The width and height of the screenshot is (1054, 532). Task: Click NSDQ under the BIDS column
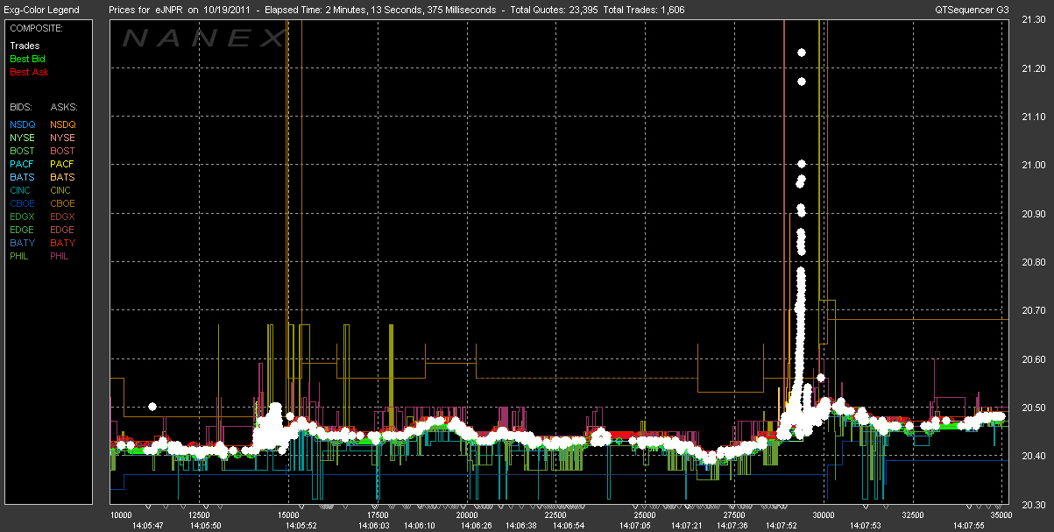tap(23, 124)
